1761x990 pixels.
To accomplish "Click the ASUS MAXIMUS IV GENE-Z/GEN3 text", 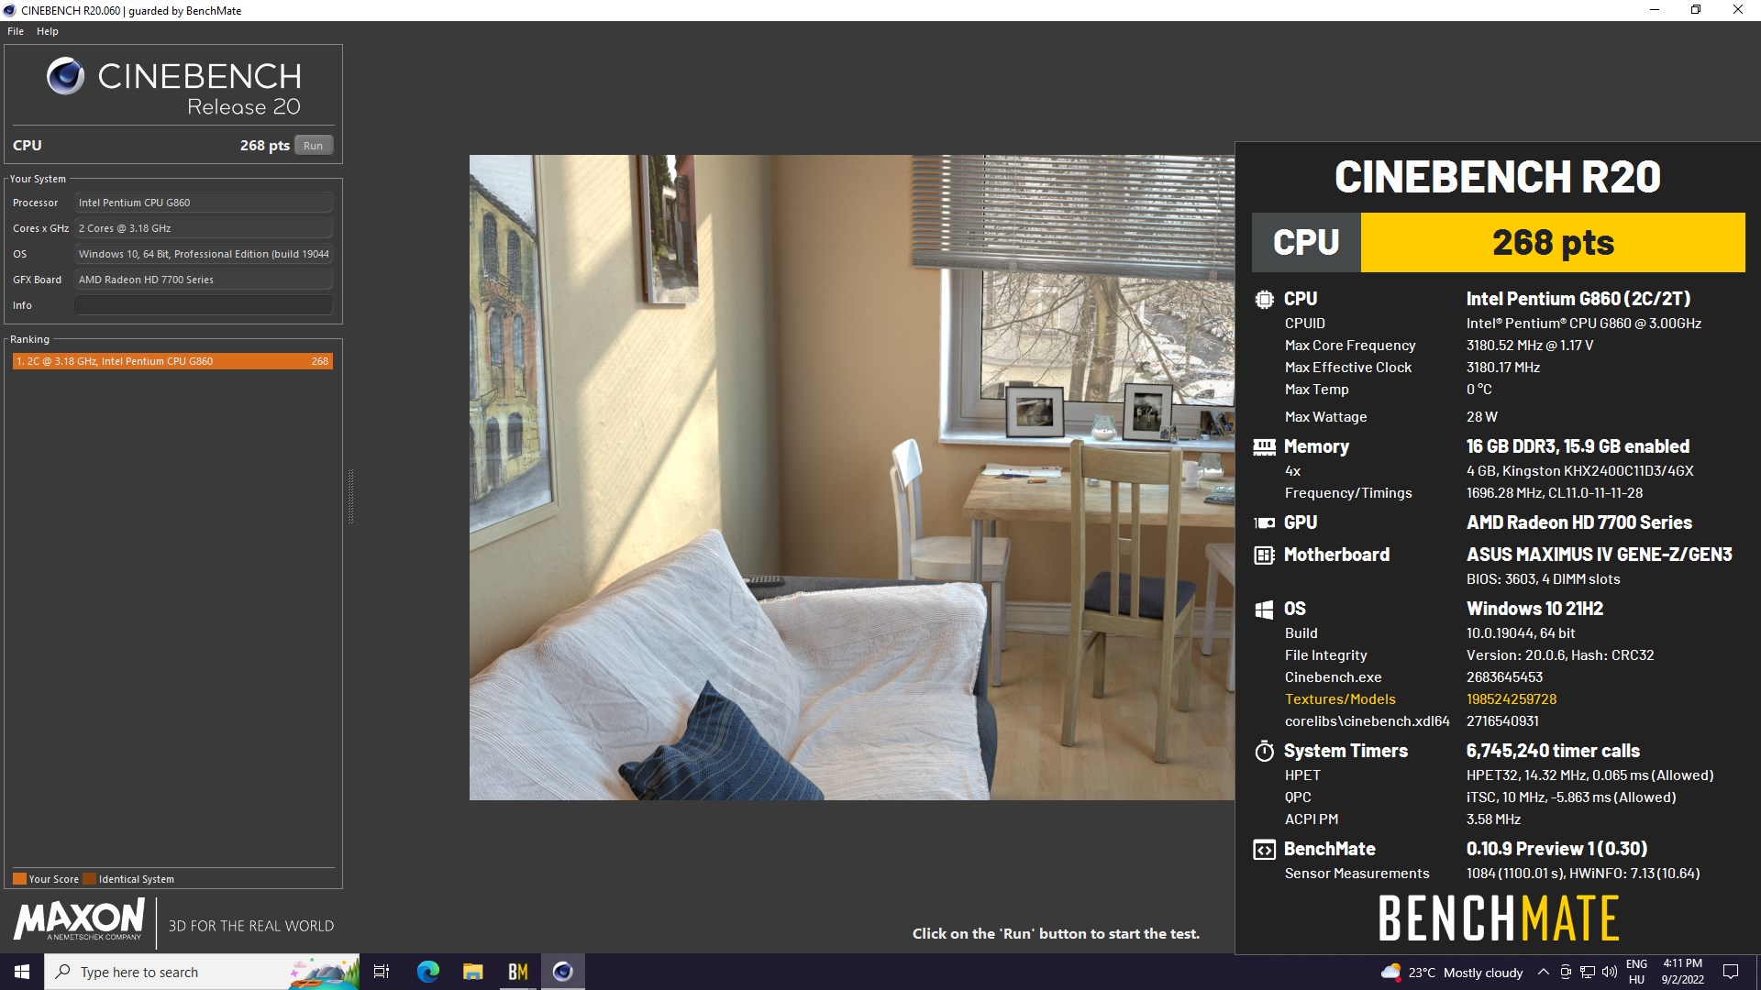I will tap(1600, 555).
